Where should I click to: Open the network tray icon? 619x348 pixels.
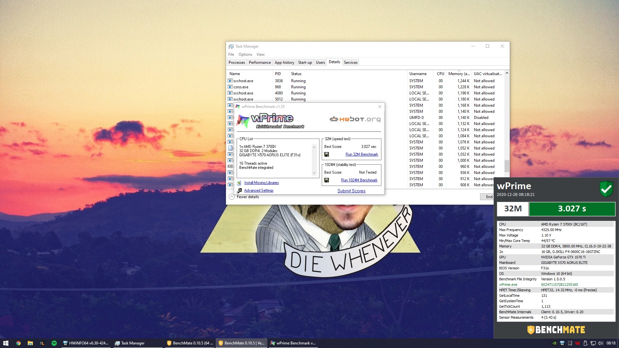click(593, 343)
